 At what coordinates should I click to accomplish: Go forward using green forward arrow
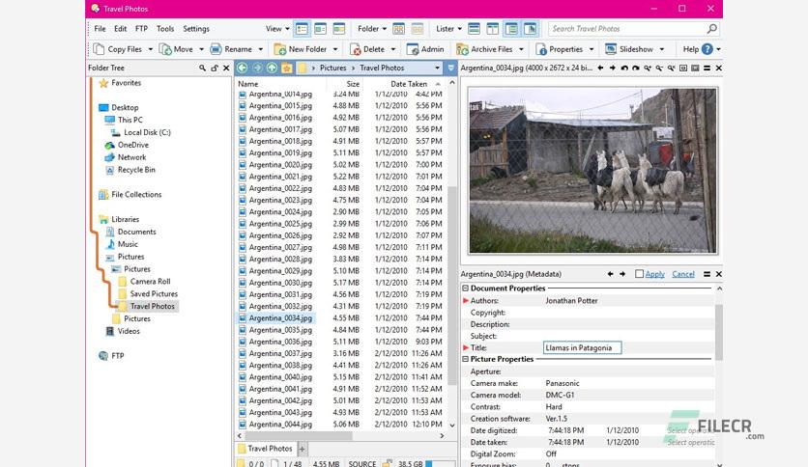(257, 68)
